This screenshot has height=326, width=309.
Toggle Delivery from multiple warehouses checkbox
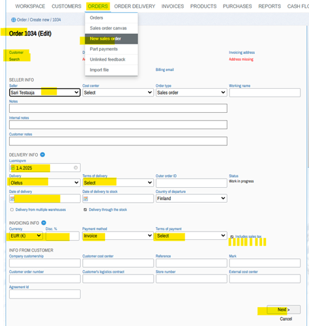[x=12, y=209]
